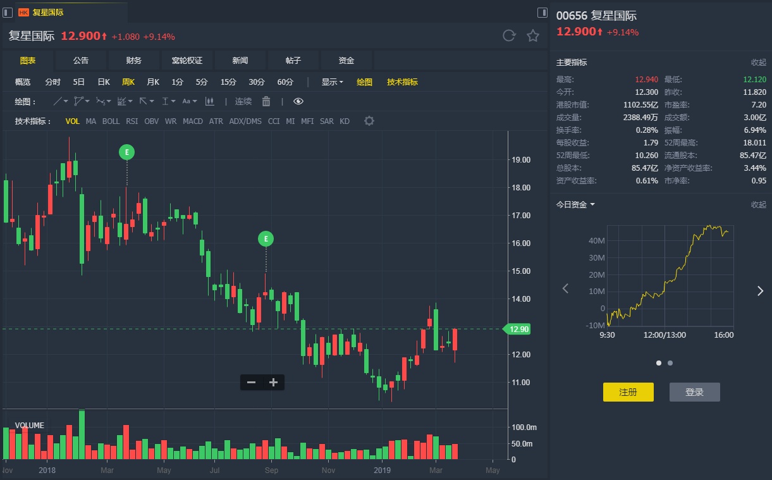
Task: Click the chart zoom-out minus button
Action: tap(251, 382)
